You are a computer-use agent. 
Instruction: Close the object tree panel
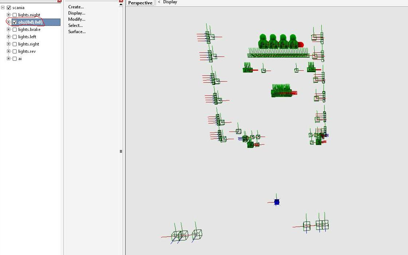pos(59,1)
